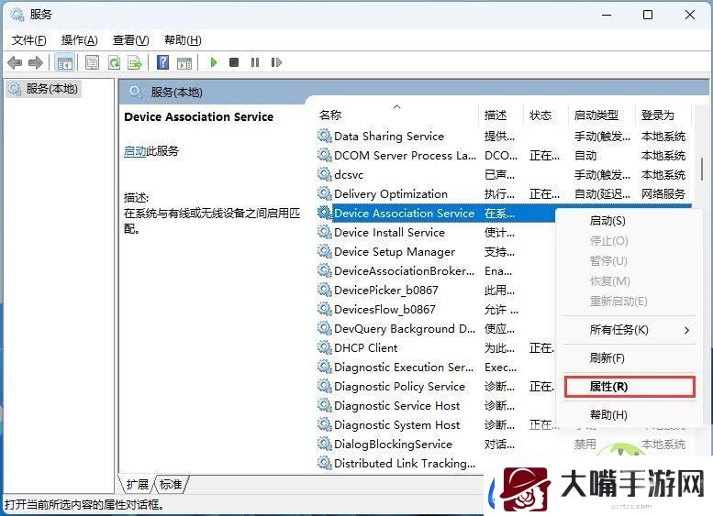The image size is (713, 516).
Task: Click the Properties toolbar icon
Action: coord(93,62)
